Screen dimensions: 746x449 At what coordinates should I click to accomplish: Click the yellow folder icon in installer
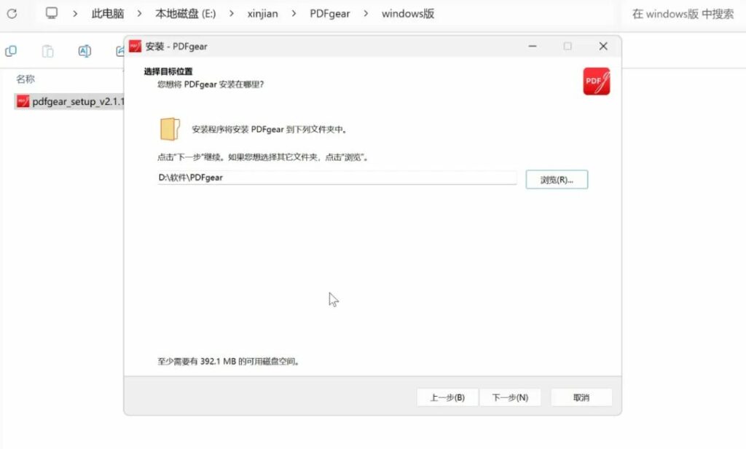coord(169,129)
